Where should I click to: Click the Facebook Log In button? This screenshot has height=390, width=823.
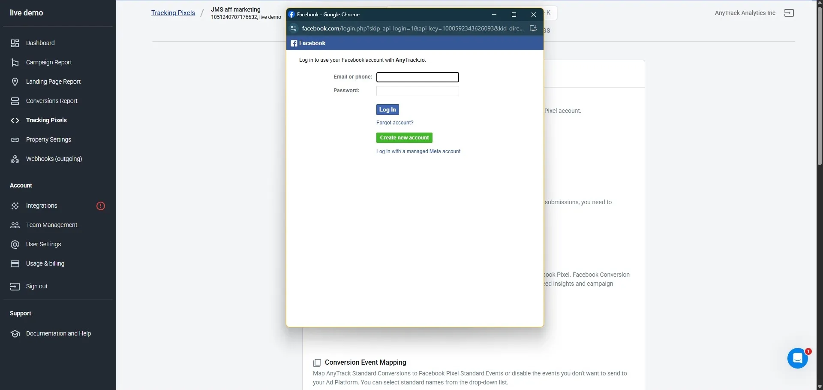[387, 110]
